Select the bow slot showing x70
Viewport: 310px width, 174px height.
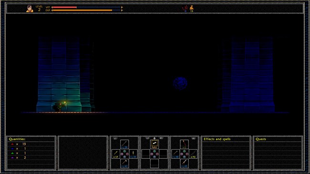(x=193, y=154)
